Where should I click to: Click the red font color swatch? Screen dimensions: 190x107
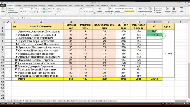point(37,12)
